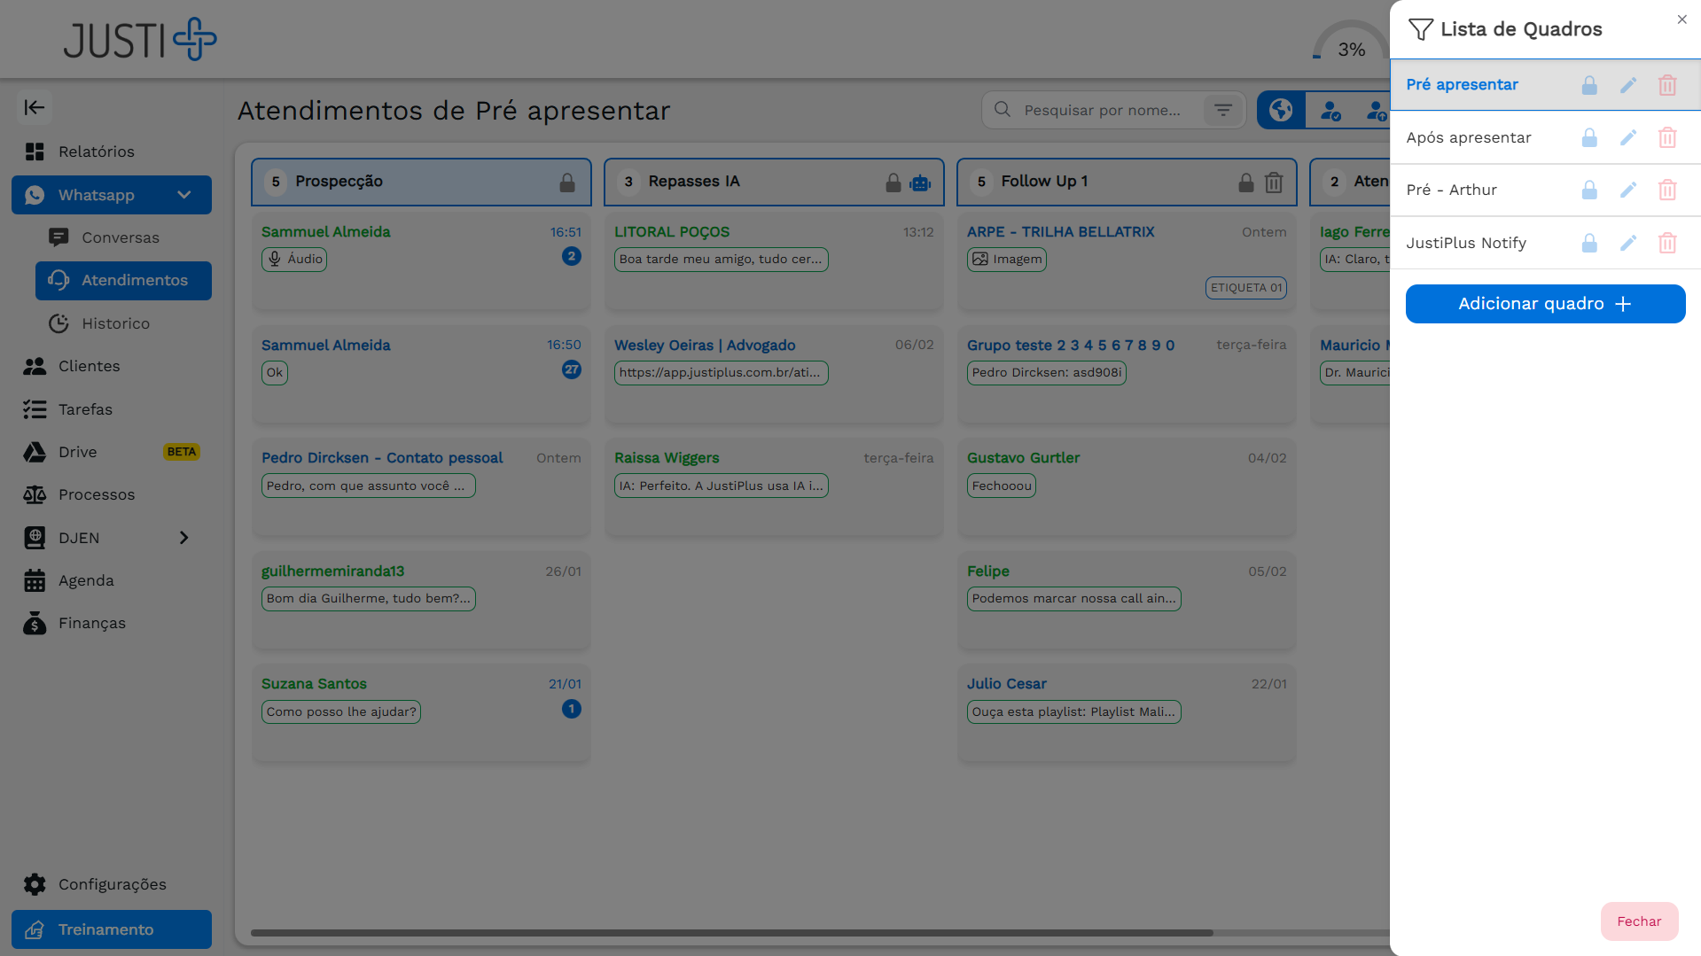Viewport: 1701px width, 956px height.
Task: Click the trash icon on Follow Up 1 column
Action: [x=1273, y=183]
